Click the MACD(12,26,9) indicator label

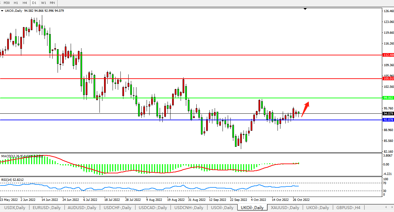click(x=11, y=156)
